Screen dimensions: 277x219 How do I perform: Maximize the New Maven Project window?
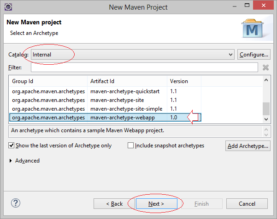tap(247, 6)
